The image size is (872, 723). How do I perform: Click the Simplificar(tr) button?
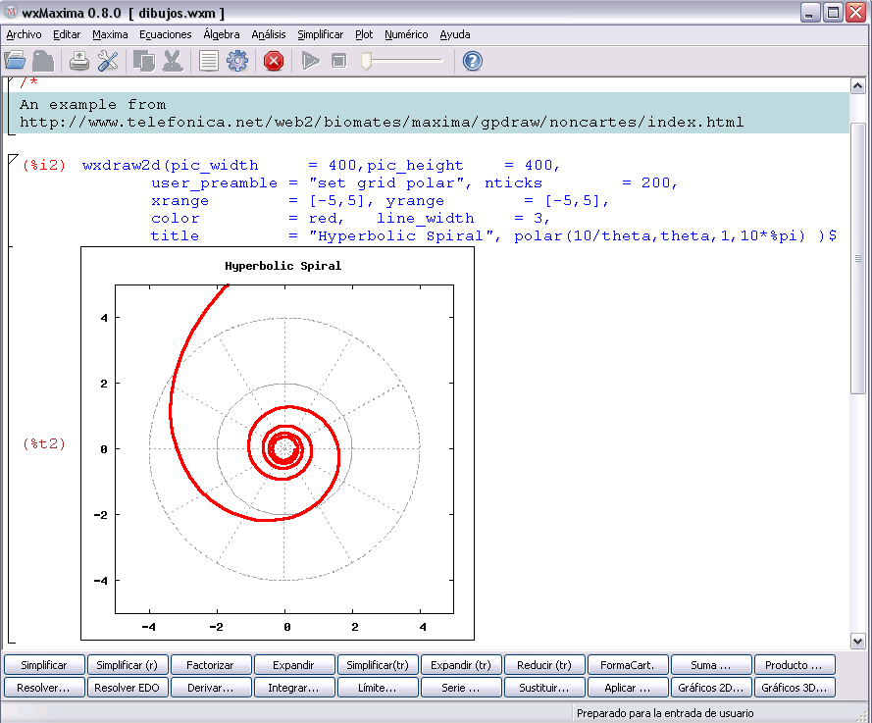coord(378,665)
